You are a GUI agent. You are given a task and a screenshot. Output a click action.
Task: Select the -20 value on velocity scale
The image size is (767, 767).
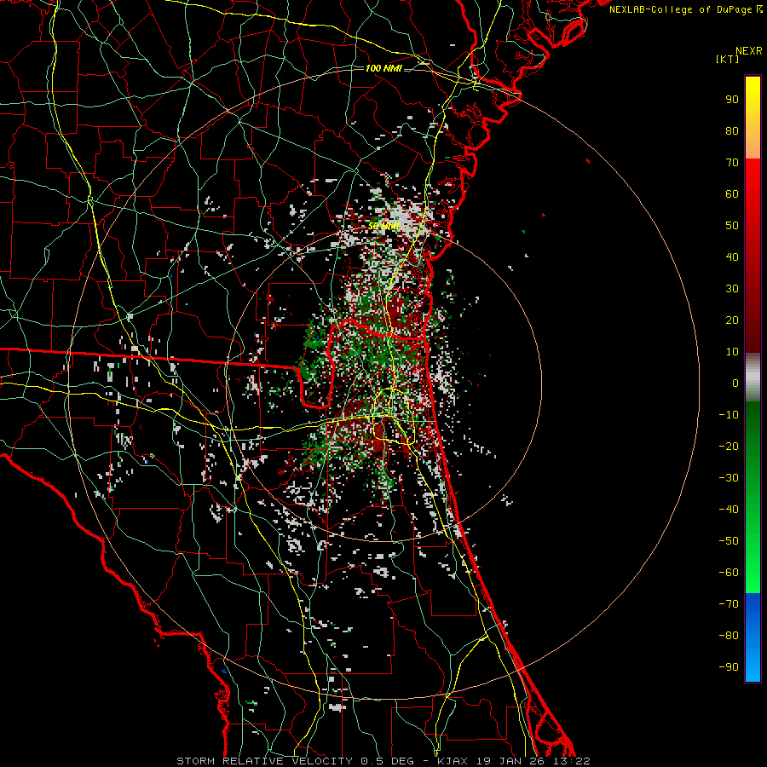729,446
